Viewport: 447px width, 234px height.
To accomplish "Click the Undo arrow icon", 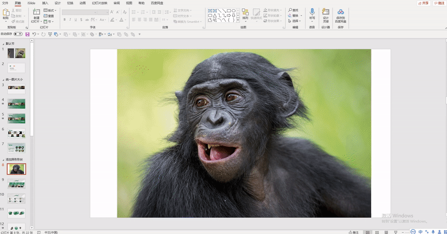I will pyautogui.click(x=34, y=34).
